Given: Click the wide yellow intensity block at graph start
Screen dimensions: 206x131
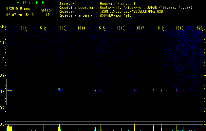Looking at the screenshot, I should [9, 128].
